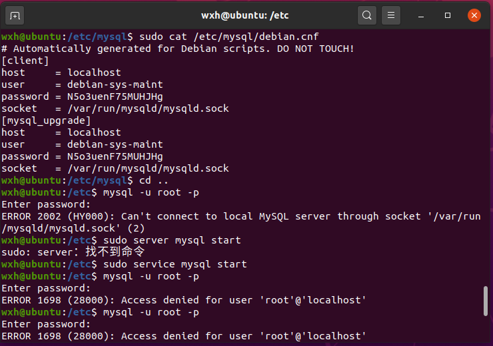Minimize the terminal window
The width and height of the screenshot is (493, 346).
click(x=422, y=15)
